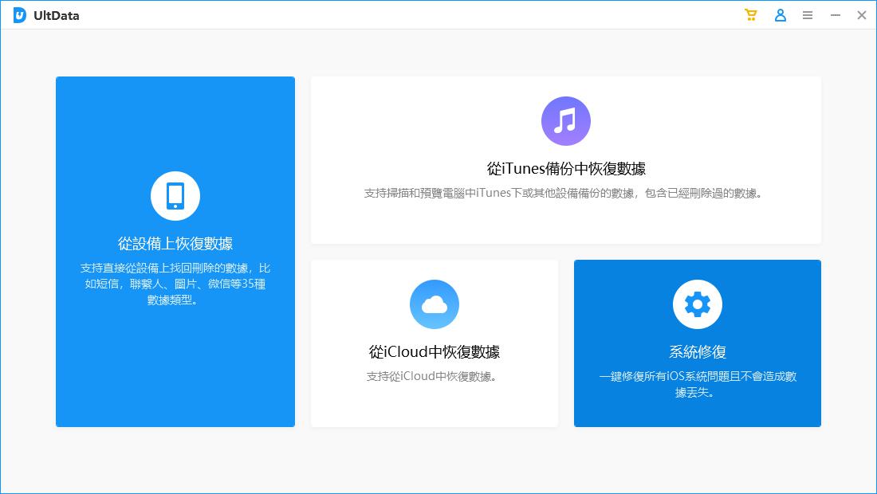Click the iTunes backup recovery panel
Screen dimensions: 877x494
pos(566,159)
